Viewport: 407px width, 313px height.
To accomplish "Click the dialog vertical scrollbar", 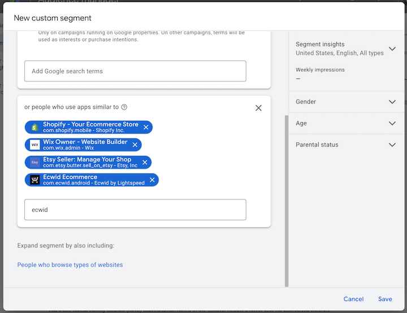I will 287,201.
